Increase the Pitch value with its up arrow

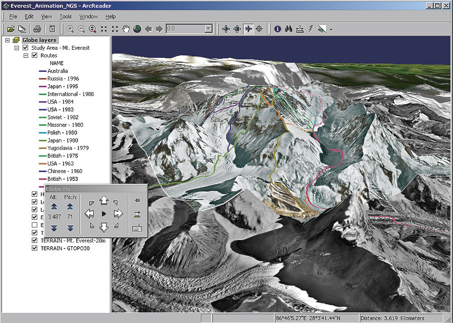pos(69,206)
